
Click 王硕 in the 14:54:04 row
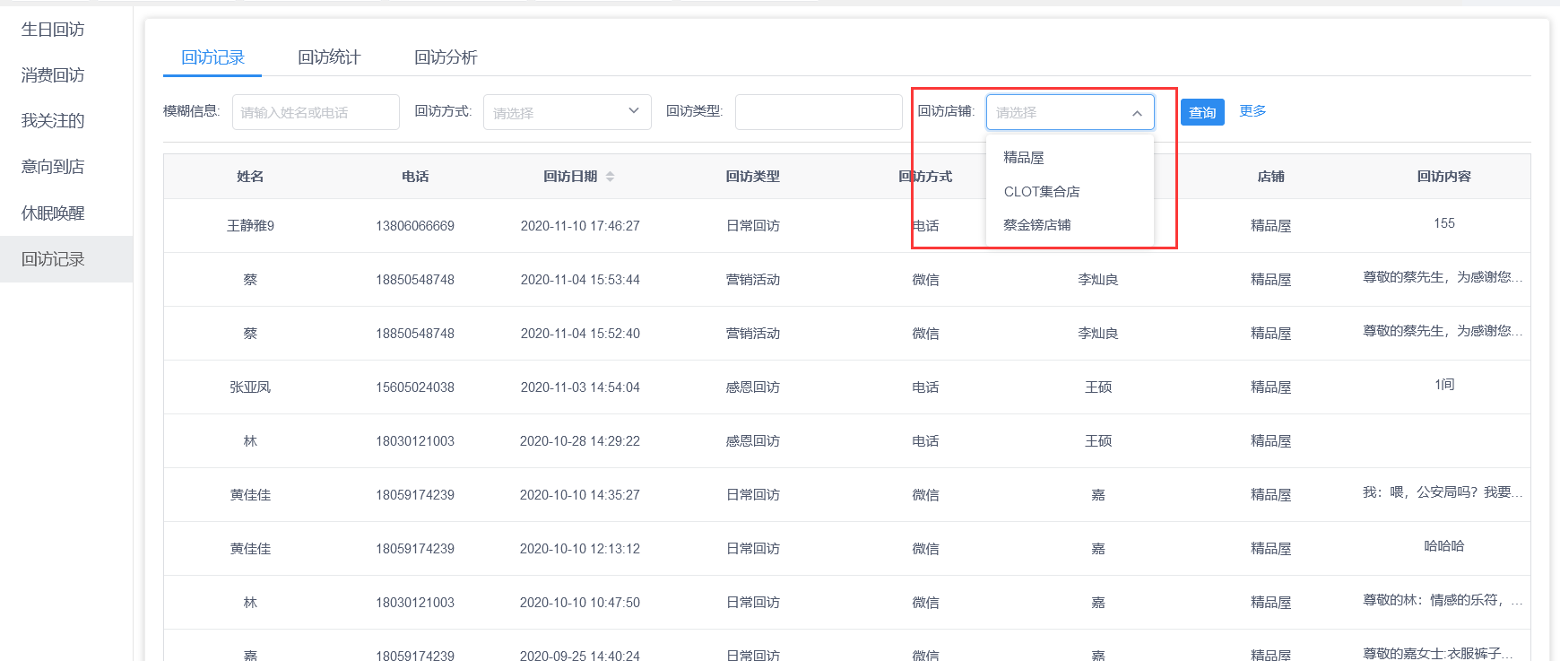[1098, 387]
